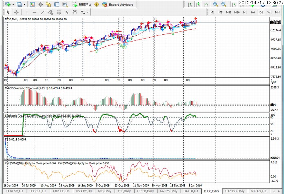The height and width of the screenshot is (194, 284).
Task: Expand the profiles dropdown arrow
Action: click(x=24, y=5)
